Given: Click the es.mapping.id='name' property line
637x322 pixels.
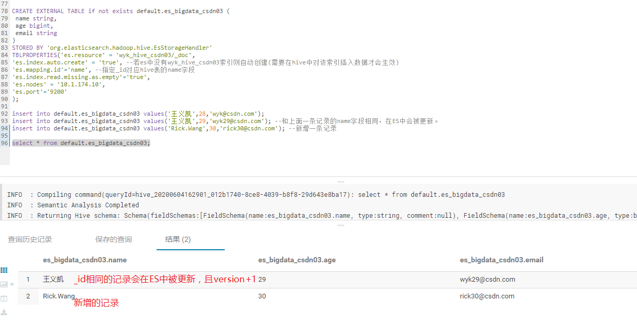Looking at the screenshot, I should click(x=103, y=70).
